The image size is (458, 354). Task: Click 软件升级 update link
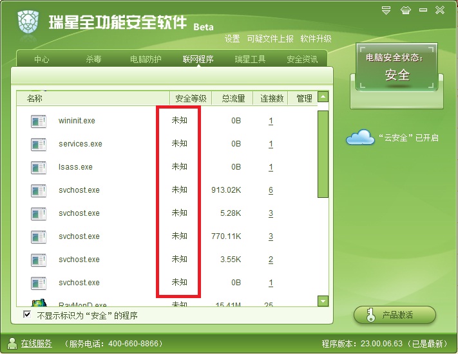(316, 39)
